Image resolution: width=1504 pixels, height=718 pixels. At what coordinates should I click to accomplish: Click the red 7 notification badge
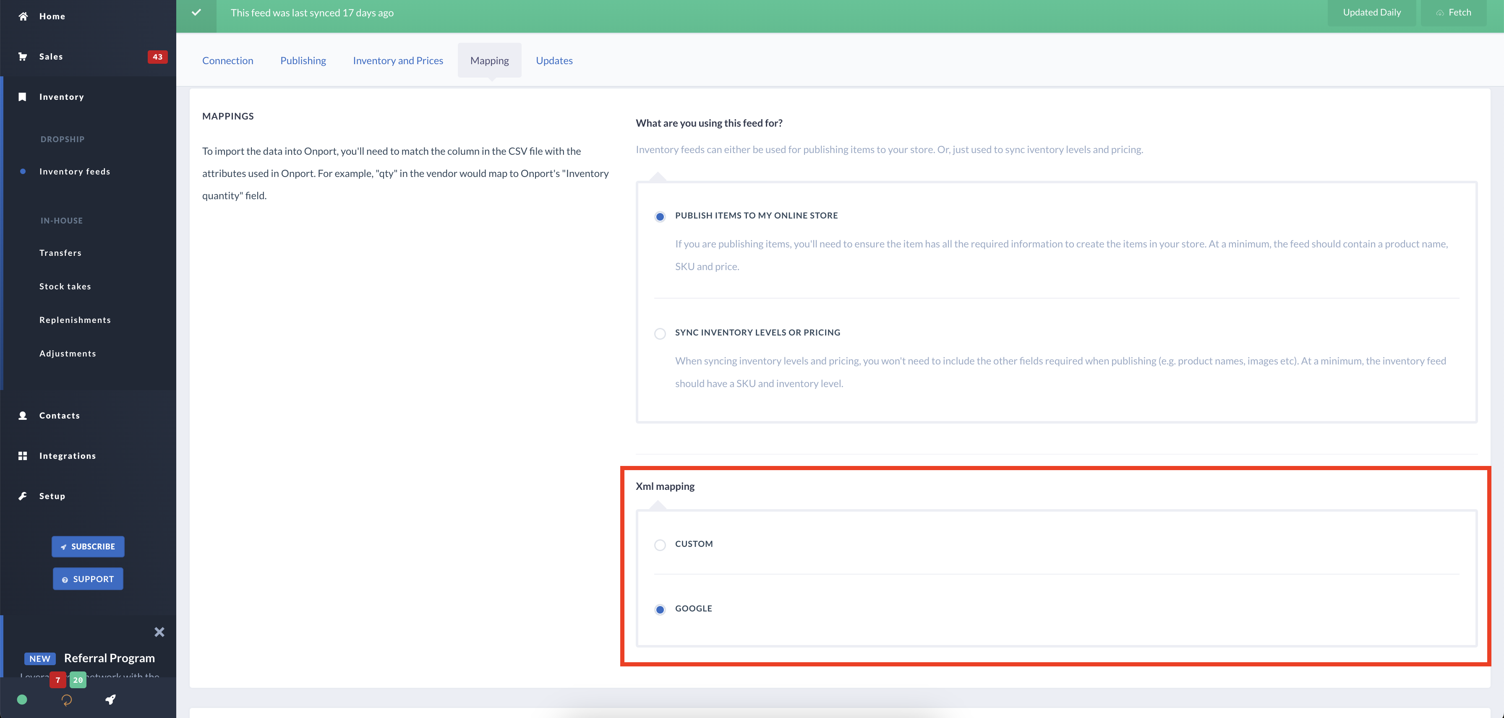pos(58,679)
